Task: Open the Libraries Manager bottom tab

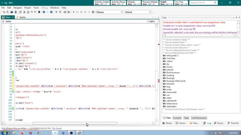Action: point(181,123)
